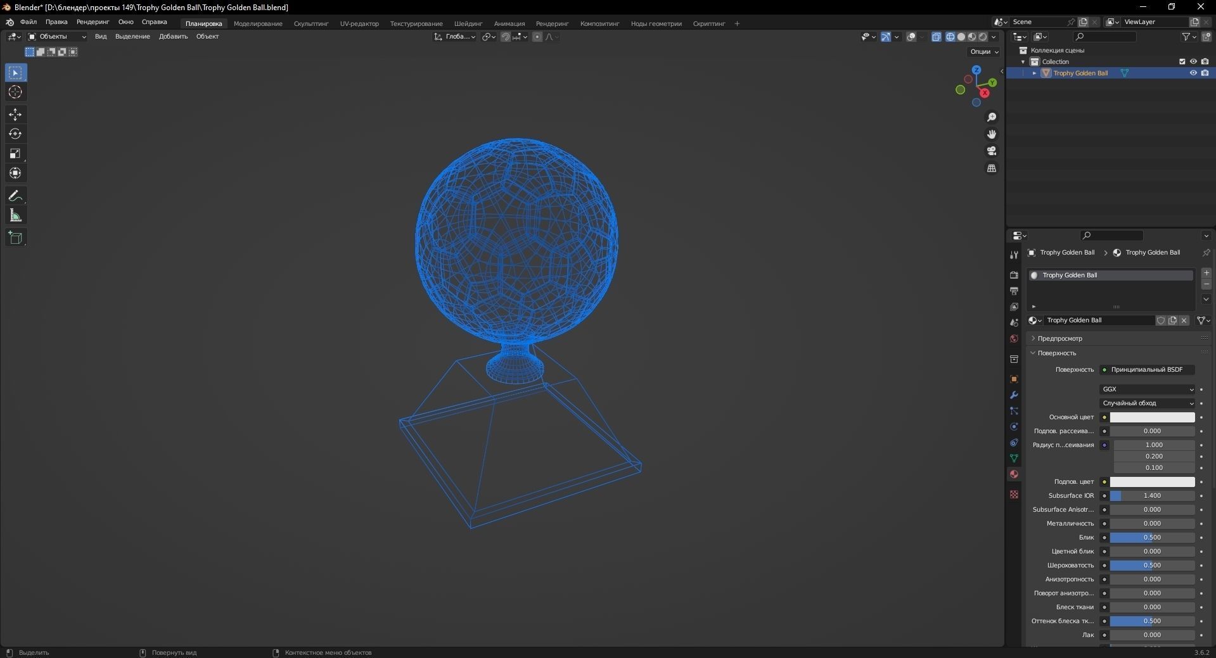Open the Object properties tab
1216x658 pixels.
[x=1014, y=379]
